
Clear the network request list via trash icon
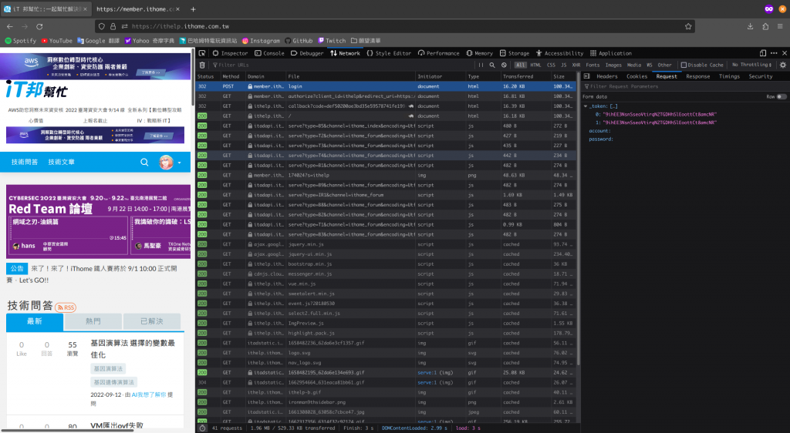[202, 65]
